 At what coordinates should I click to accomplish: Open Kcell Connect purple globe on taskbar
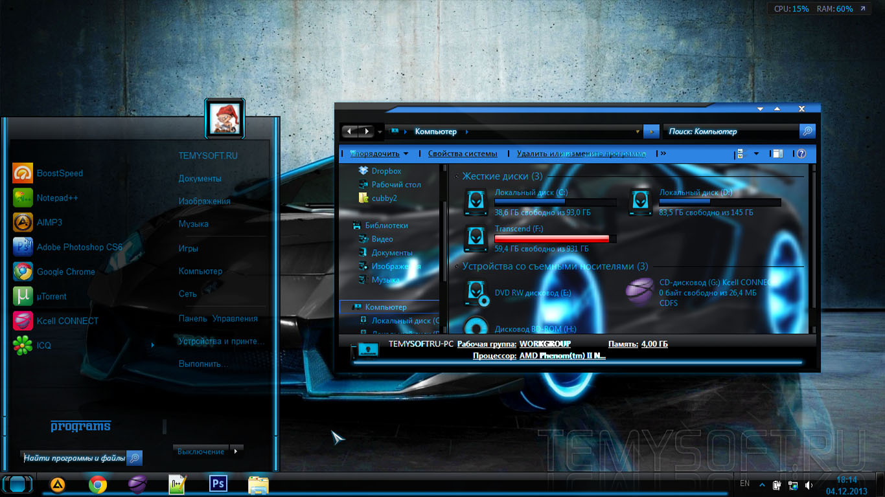(137, 484)
